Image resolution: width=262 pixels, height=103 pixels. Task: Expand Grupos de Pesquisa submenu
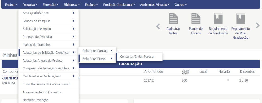coord(49,21)
